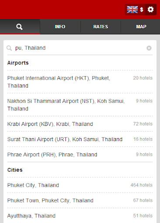Choose Ayutthaya, Thailand suggestion
The height and width of the screenshot is (223, 160).
point(80,216)
